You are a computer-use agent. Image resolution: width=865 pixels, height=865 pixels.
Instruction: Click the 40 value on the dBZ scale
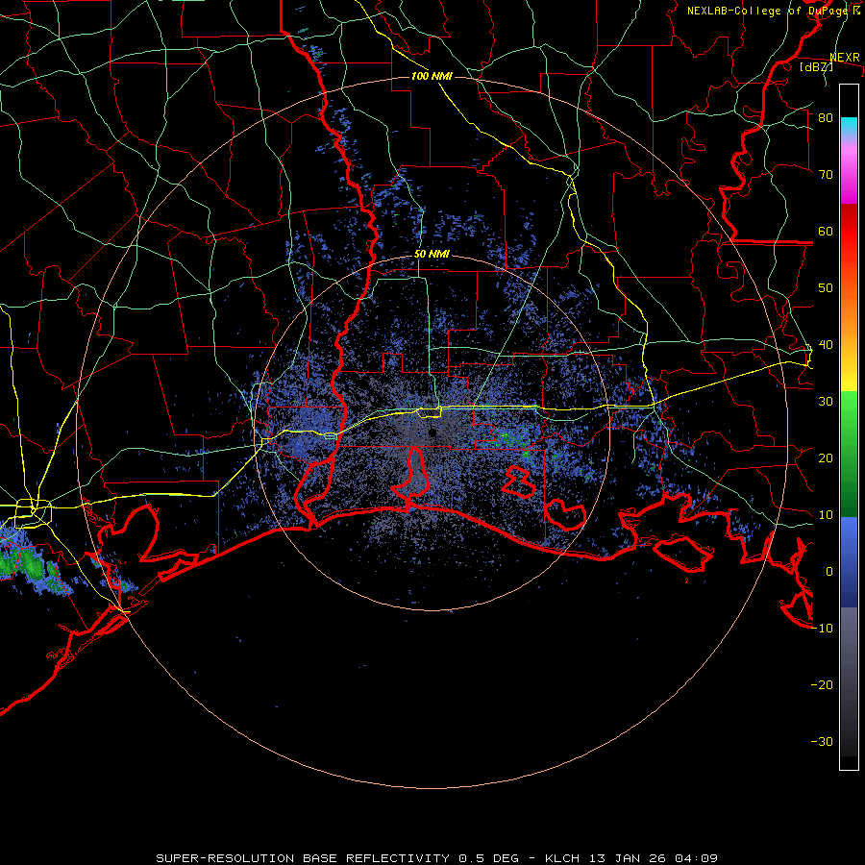tap(826, 344)
